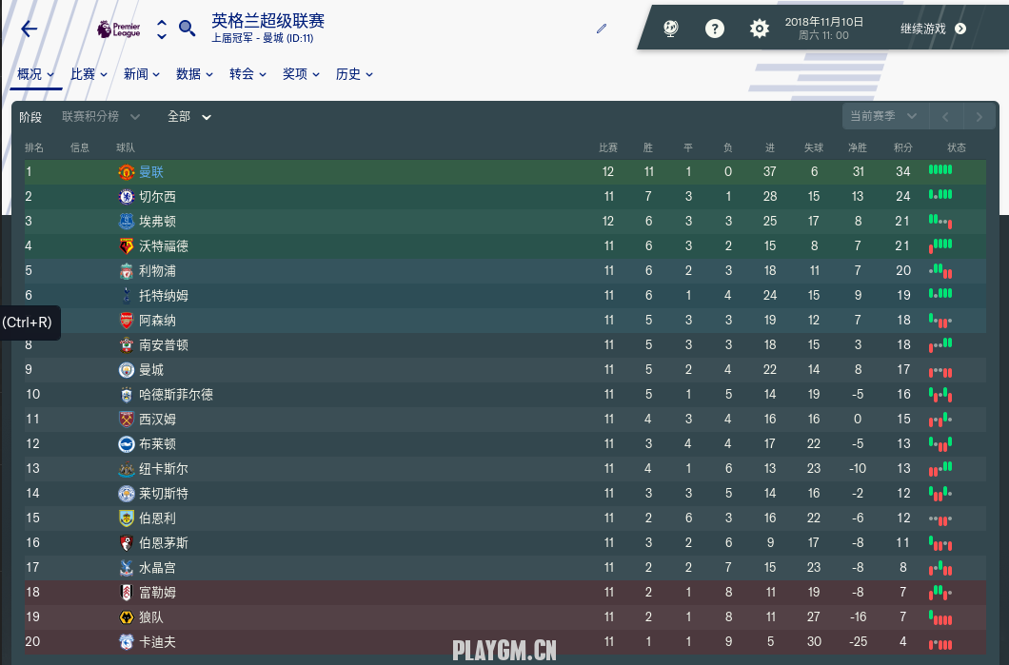
Task: Click the pencil edit icon
Action: click(602, 29)
